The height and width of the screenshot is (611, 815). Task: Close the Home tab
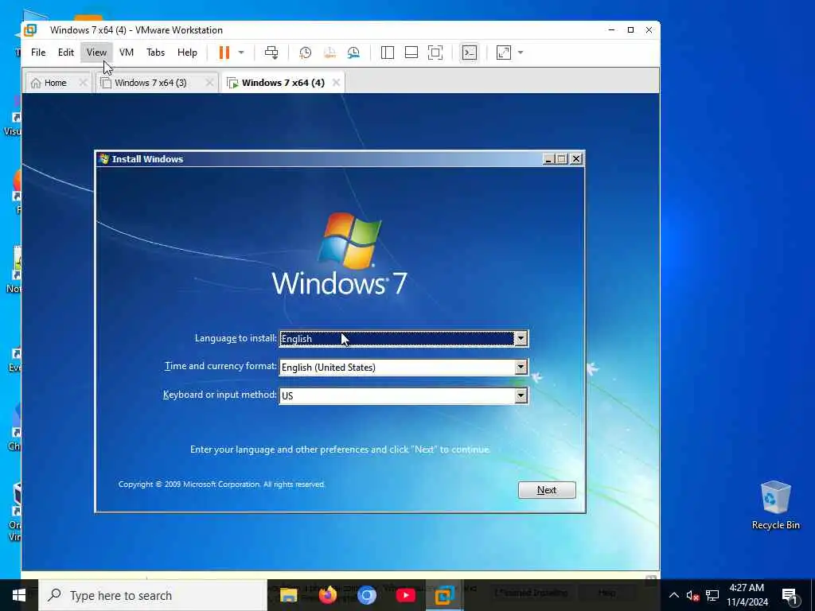83,83
